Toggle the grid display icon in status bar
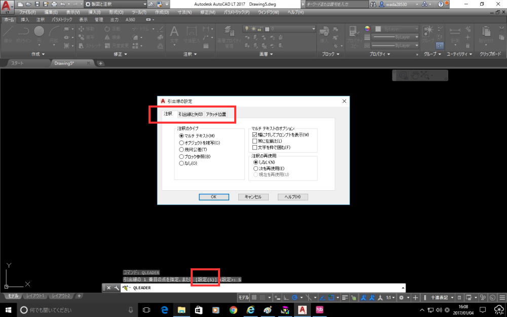 pos(254,297)
